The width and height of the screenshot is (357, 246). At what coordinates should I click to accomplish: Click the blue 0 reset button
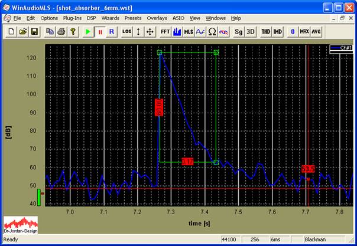[293, 32]
